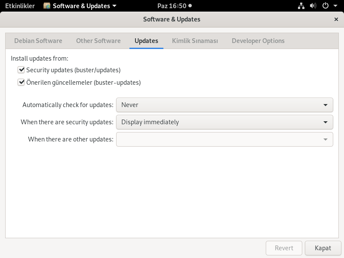Toggle Security updates (buster/updates) checkbox

(x=21, y=70)
